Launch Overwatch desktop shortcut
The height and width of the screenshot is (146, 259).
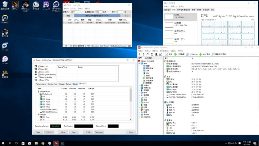click(5, 19)
